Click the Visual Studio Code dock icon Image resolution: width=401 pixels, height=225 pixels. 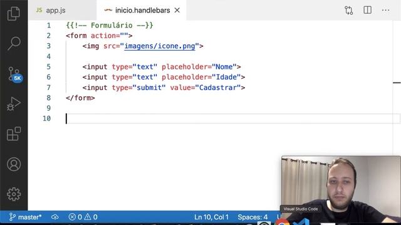301,222
